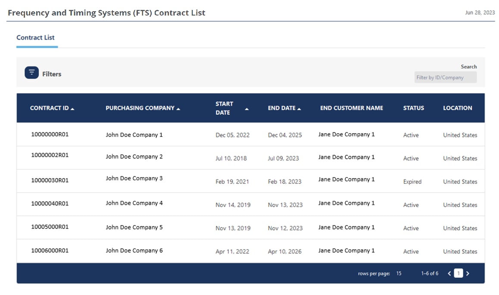This screenshot has height=295, width=499.
Task: Open the Filters icon button
Action: tap(31, 73)
